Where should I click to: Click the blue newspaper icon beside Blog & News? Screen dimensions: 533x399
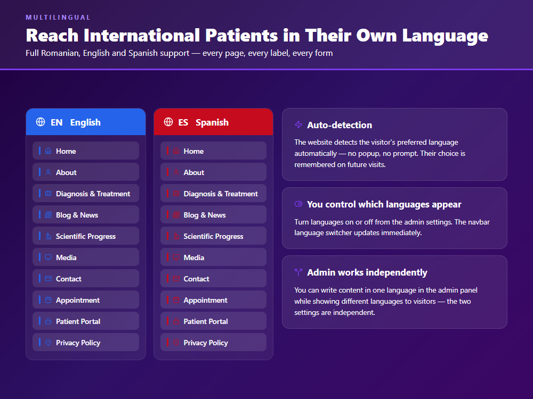point(49,215)
